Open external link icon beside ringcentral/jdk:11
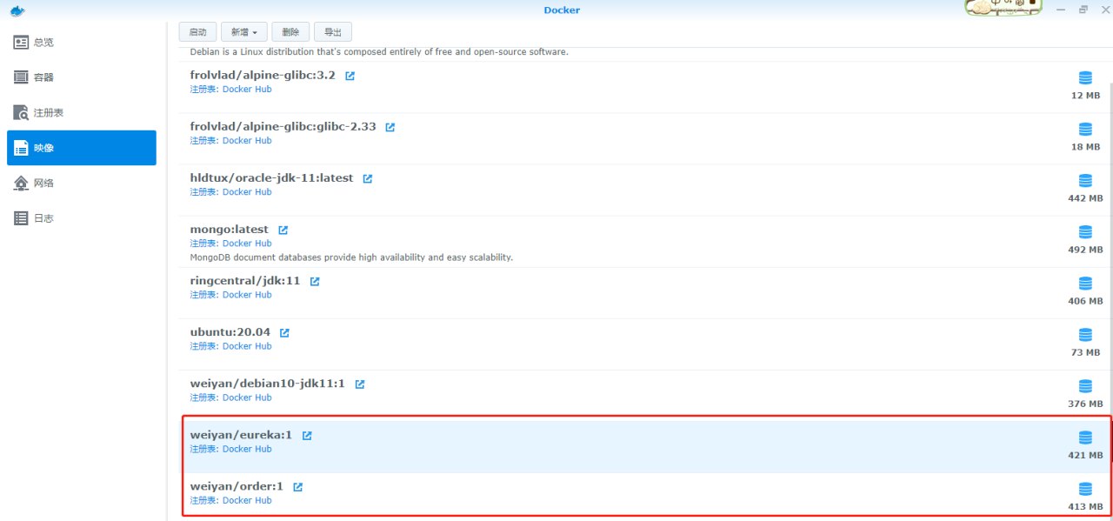This screenshot has width=1113, height=521. (x=315, y=281)
